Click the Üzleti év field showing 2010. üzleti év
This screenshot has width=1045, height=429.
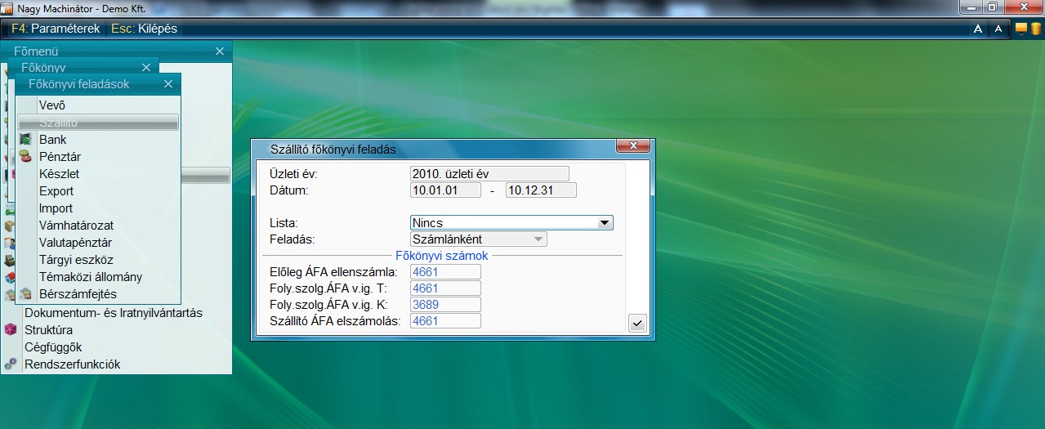coord(489,174)
